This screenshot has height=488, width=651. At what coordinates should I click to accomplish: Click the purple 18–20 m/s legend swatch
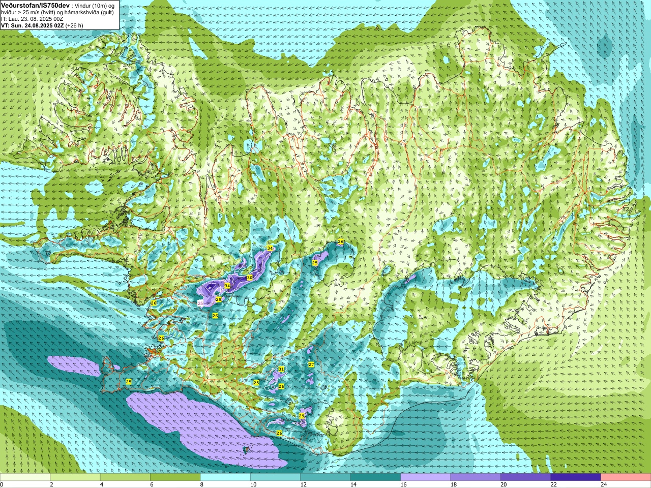[476, 477]
